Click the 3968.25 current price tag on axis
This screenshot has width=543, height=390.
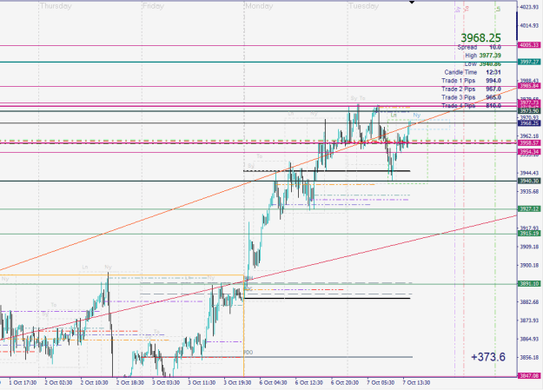(529, 123)
